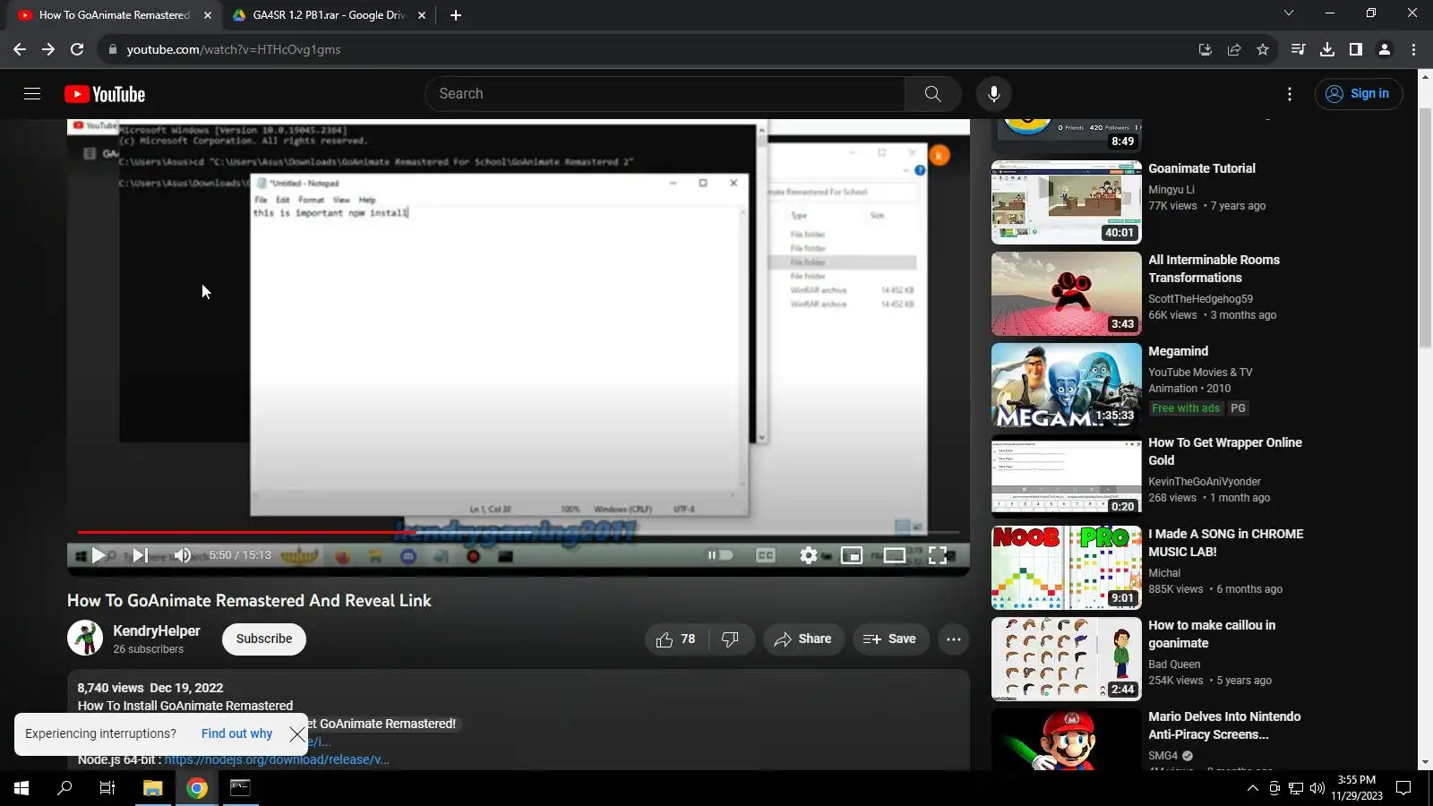Open Windows taskbar search
The image size is (1433, 806).
(64, 788)
